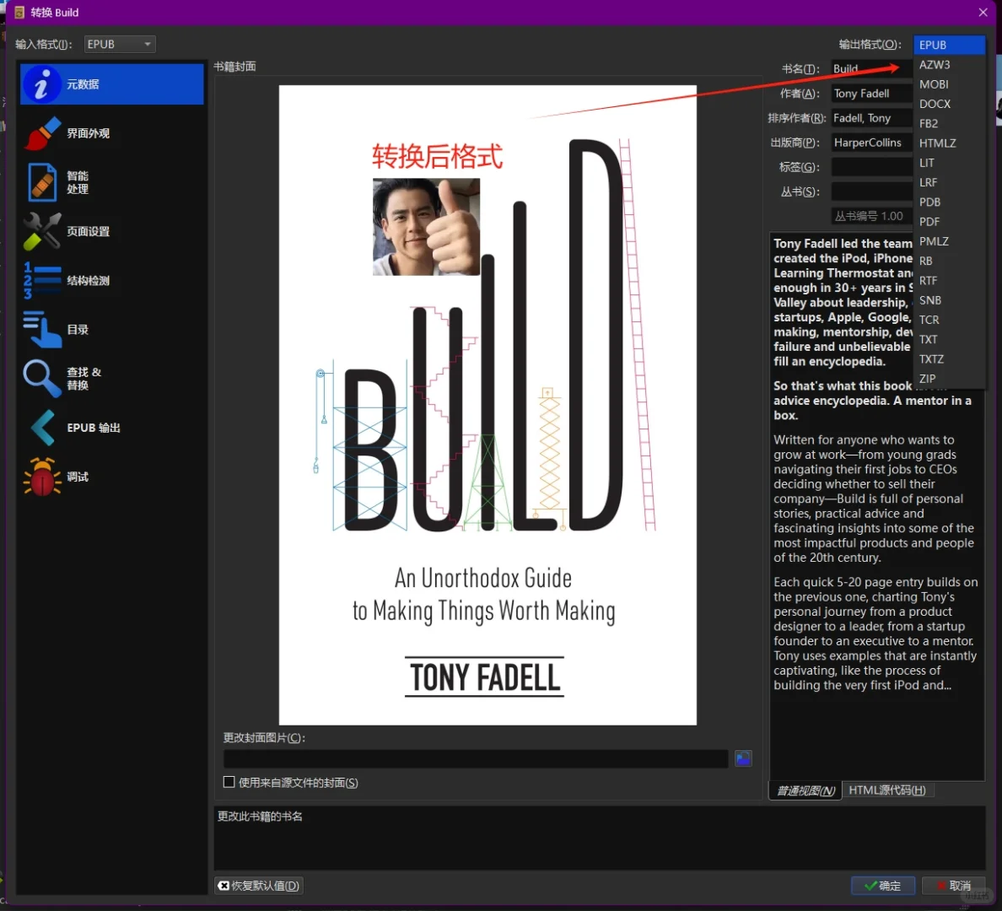Switch to the 普通视图 tab
The width and height of the screenshot is (1002, 911).
pyautogui.click(x=805, y=790)
